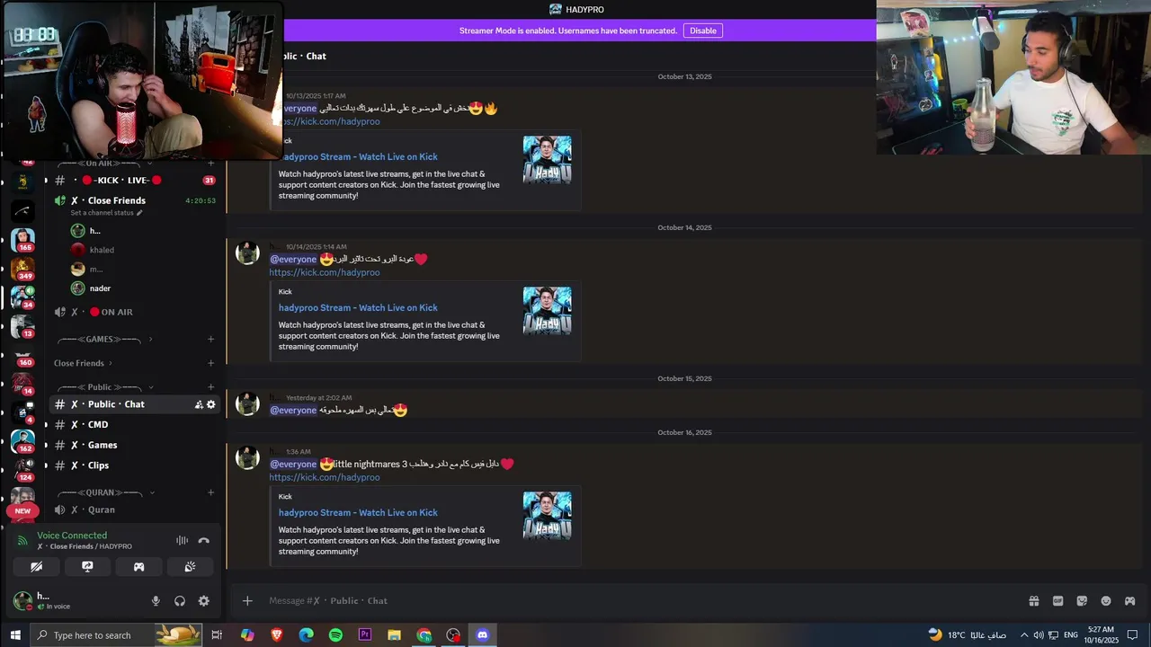Open Brave browser from taskbar

277,635
